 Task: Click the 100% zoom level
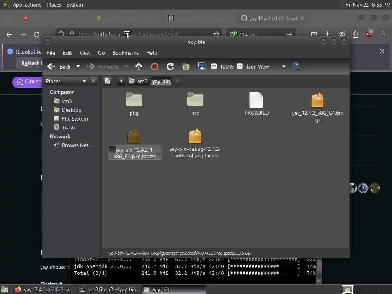coord(227,67)
